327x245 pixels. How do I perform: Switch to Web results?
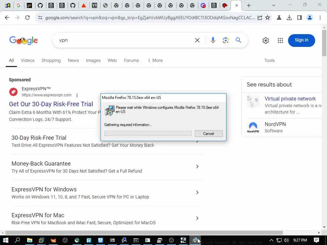point(112,60)
